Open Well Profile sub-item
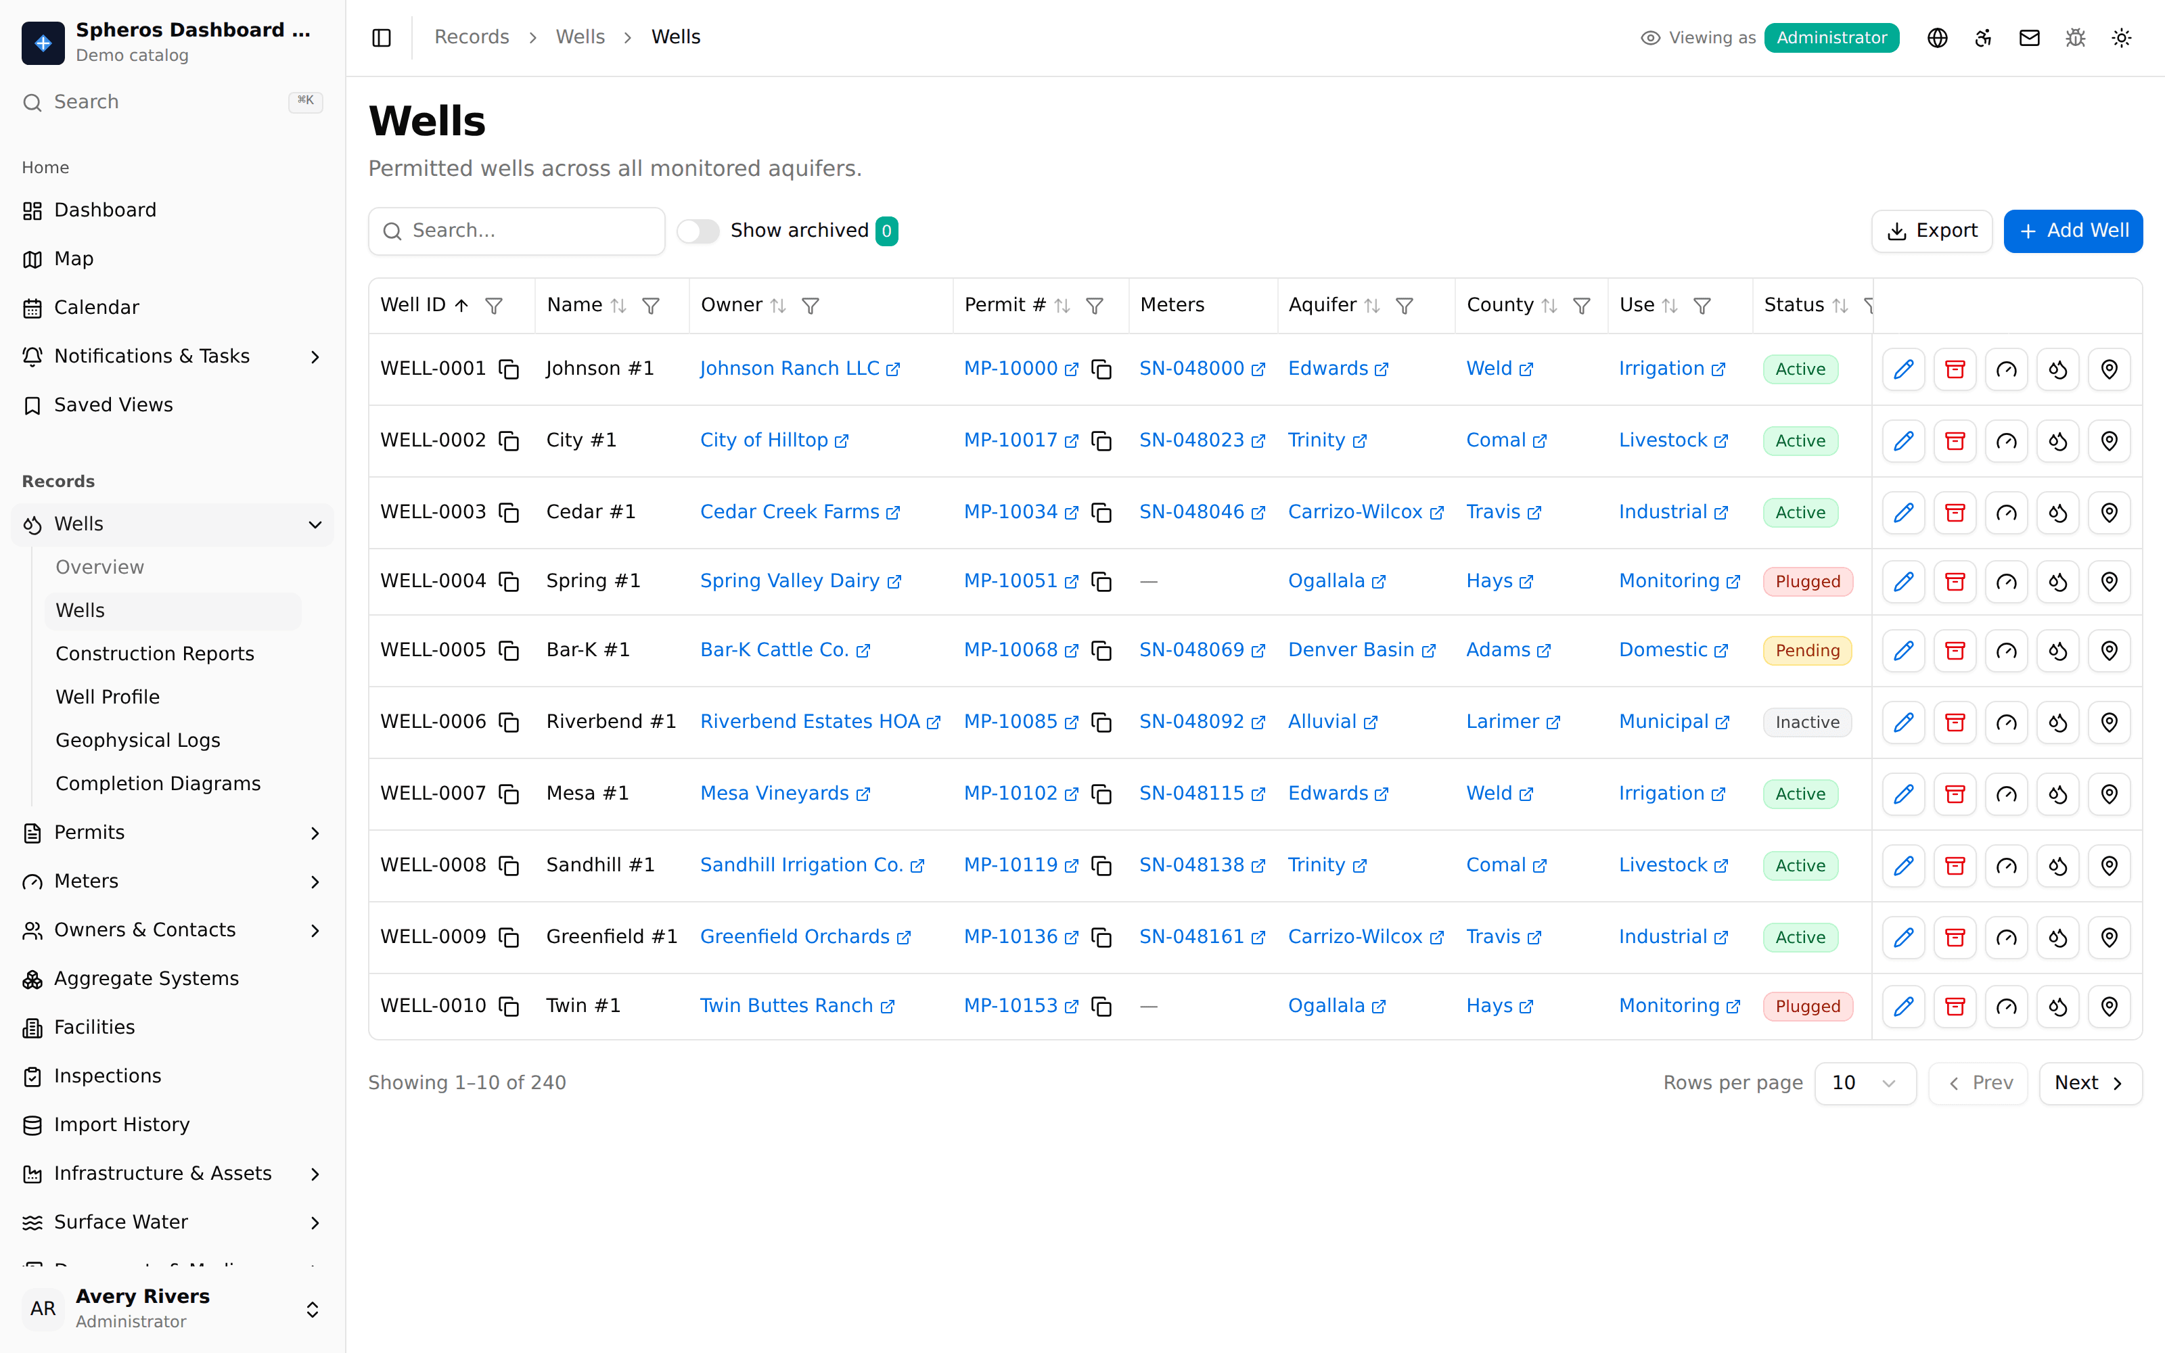This screenshot has width=2165, height=1353. pyautogui.click(x=173, y=697)
